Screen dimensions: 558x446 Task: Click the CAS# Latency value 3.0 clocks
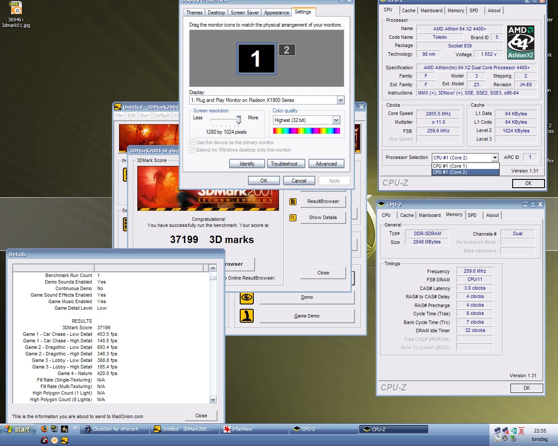point(475,288)
